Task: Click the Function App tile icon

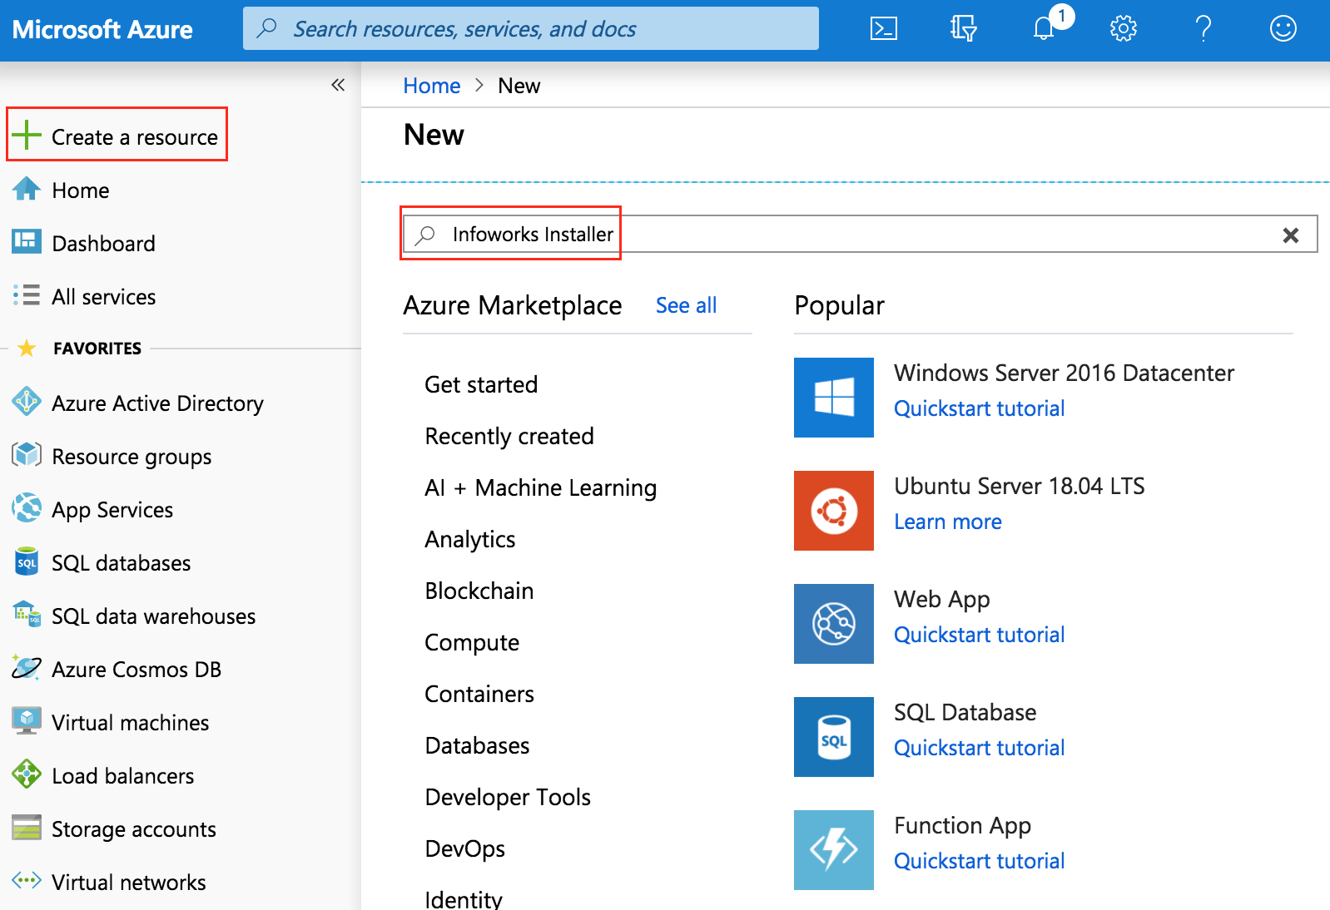Action: coord(834,850)
